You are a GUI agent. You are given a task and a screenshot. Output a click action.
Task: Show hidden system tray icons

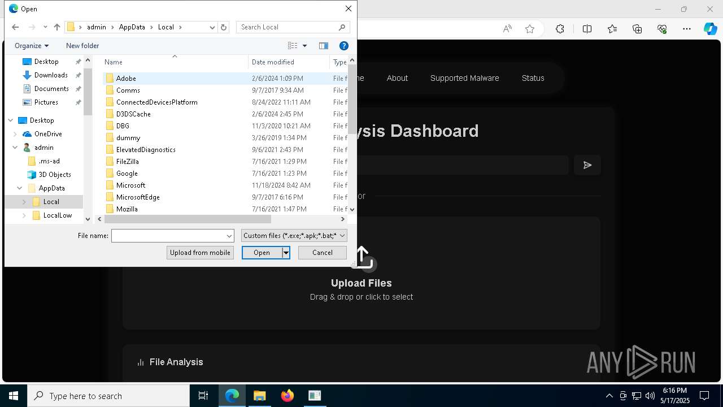point(609,396)
